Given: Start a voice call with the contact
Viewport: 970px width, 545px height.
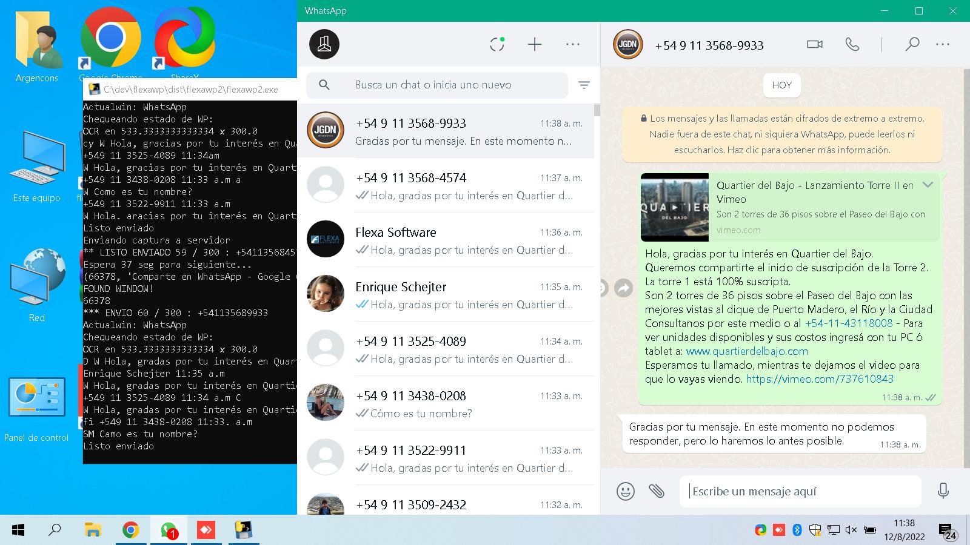Looking at the screenshot, I should pos(852,44).
